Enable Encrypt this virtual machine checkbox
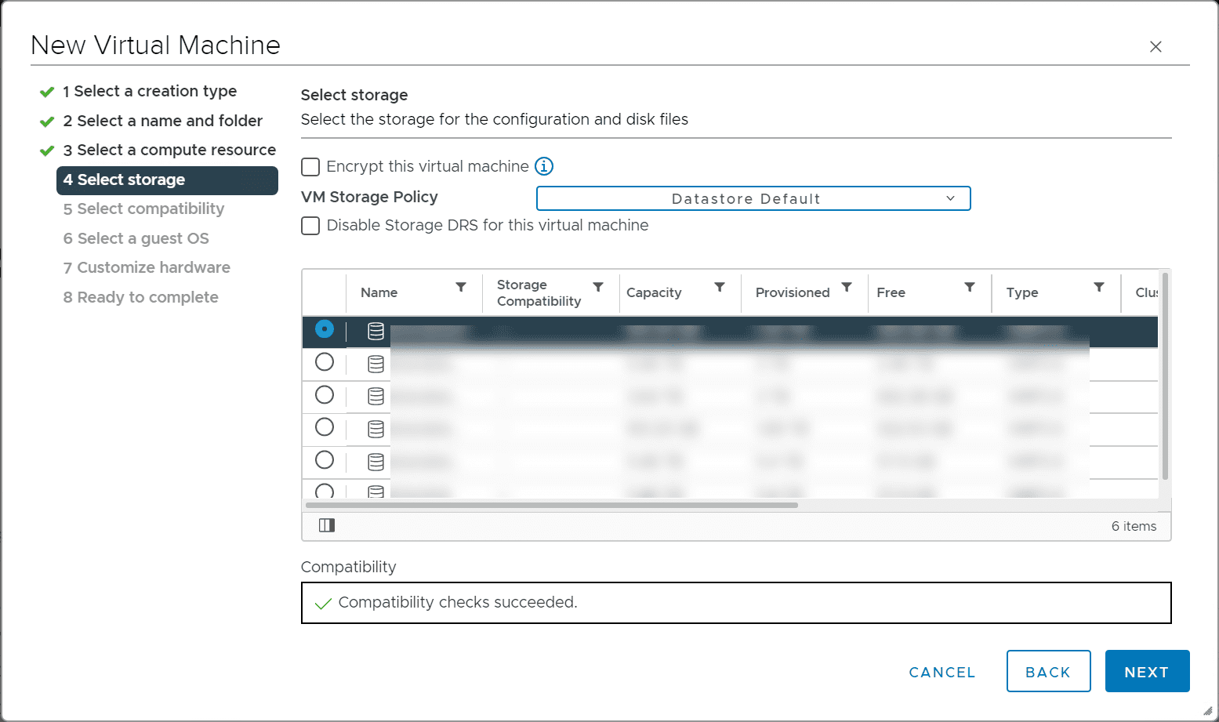1219x722 pixels. click(x=311, y=167)
